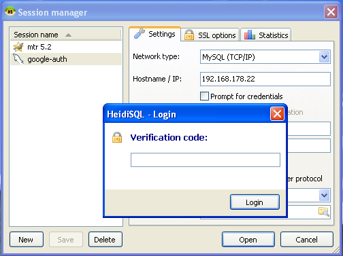
Task: Close the Session manager window
Action: pyautogui.click(x=331, y=12)
